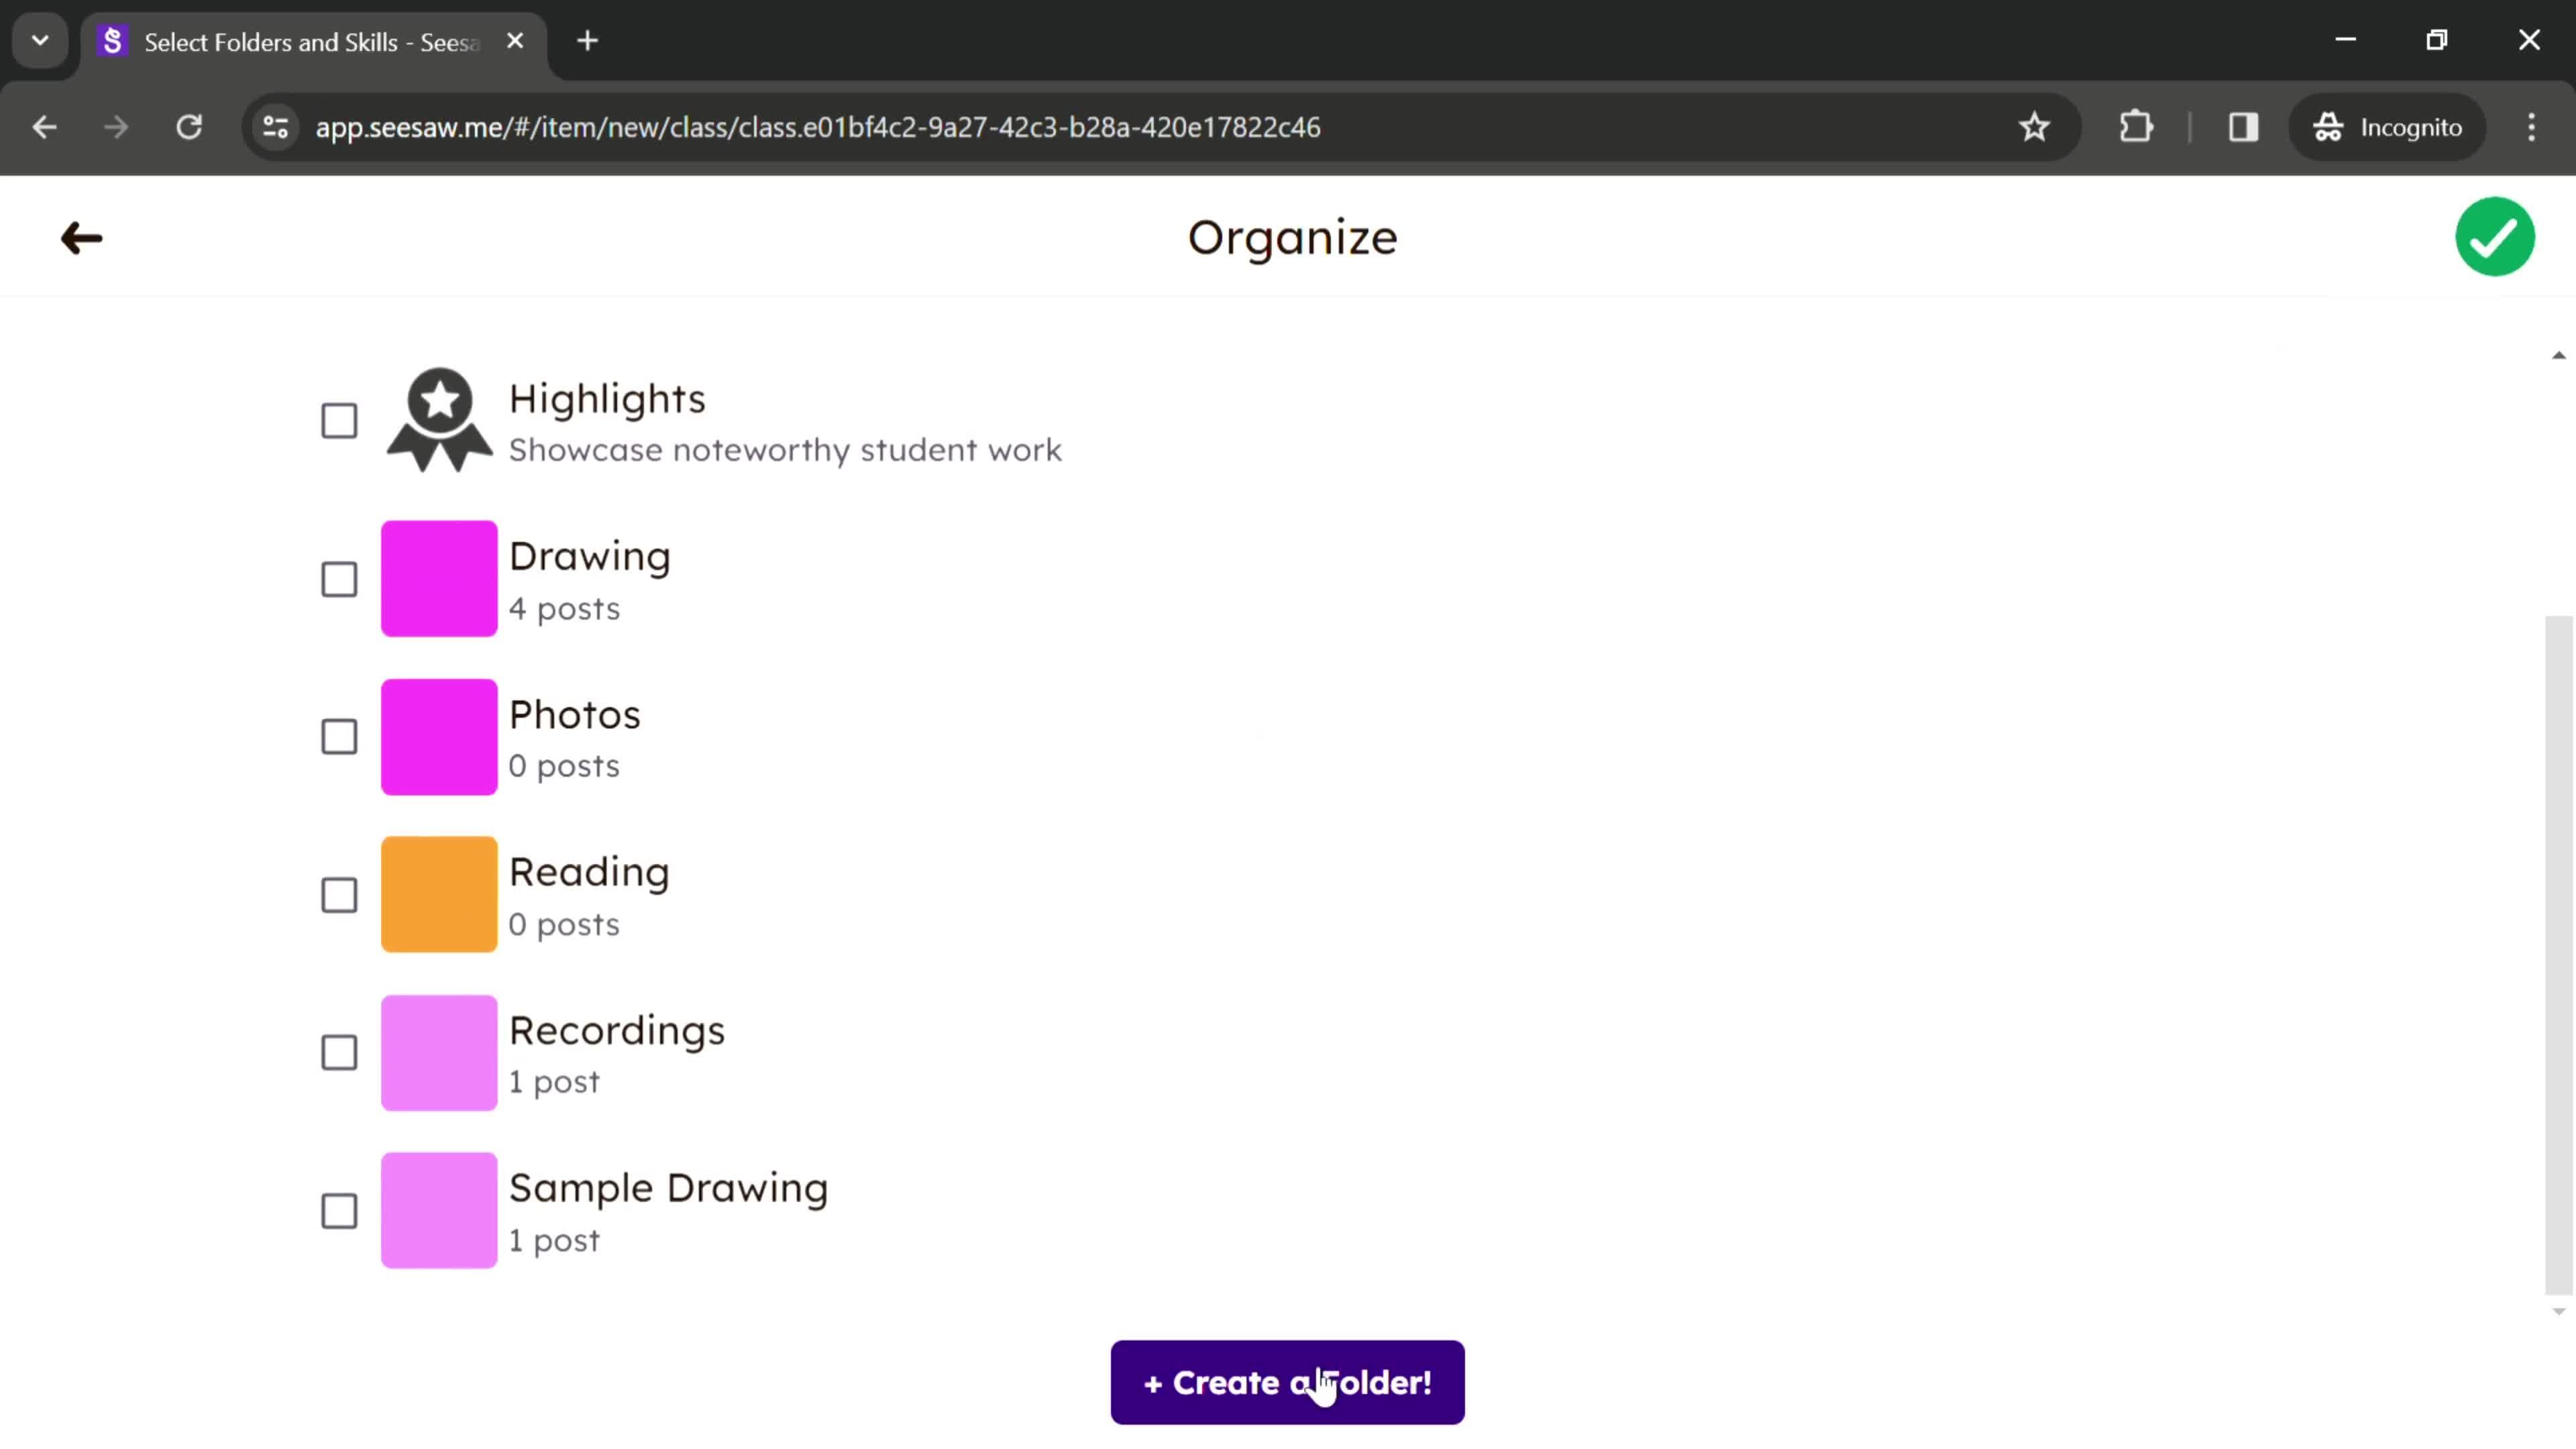
Task: Expand browser tab options menu
Action: point(39,39)
